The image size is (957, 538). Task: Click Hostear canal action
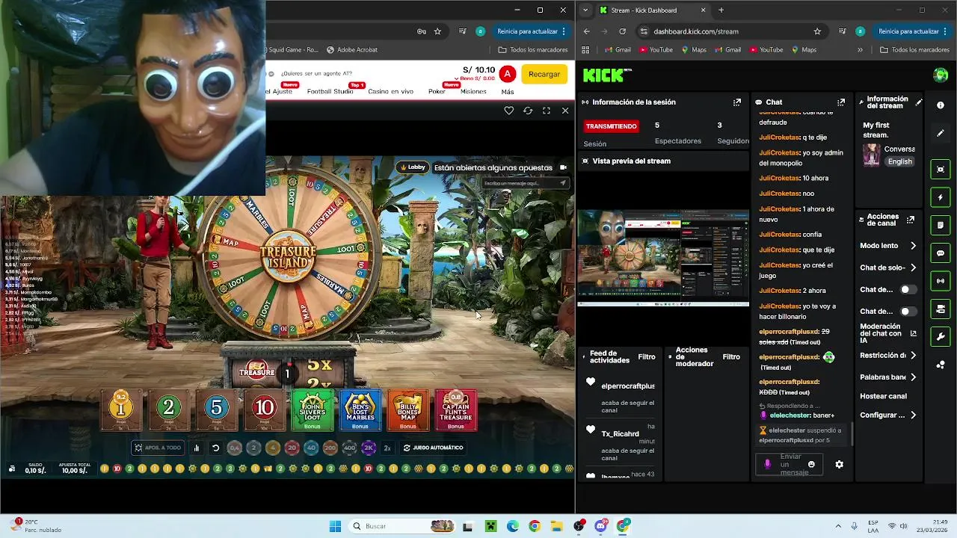point(883,396)
